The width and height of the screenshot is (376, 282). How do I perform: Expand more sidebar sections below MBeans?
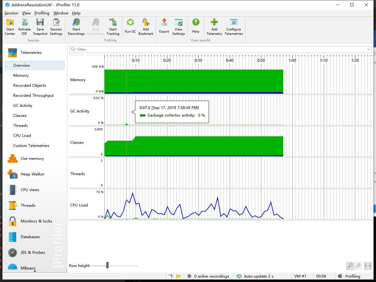35,271
